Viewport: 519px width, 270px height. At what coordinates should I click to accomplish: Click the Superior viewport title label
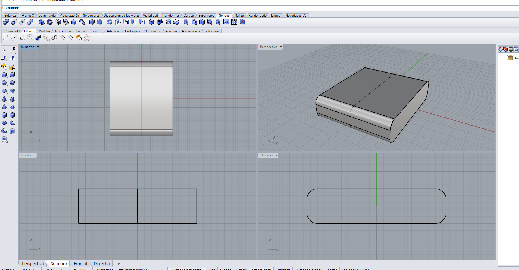(x=27, y=47)
